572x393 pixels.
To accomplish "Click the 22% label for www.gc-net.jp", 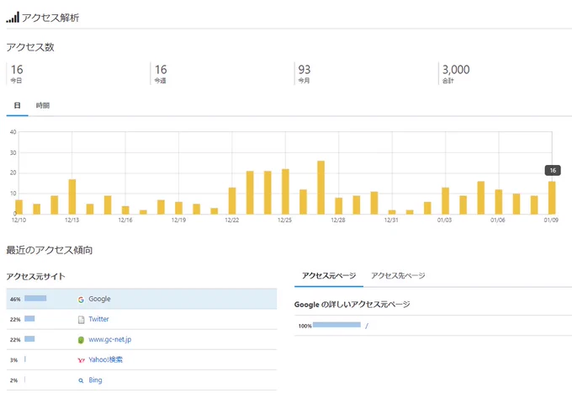I will tap(15, 340).
